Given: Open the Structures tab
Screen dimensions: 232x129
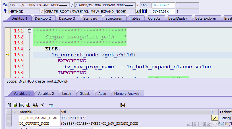Looking at the screenshot, I should 114,19.
